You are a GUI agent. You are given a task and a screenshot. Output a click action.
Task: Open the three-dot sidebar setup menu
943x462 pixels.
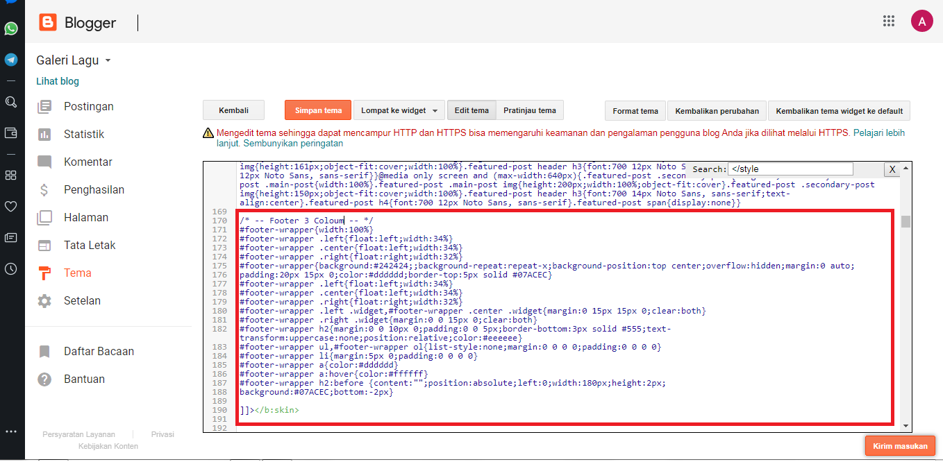tap(11, 431)
